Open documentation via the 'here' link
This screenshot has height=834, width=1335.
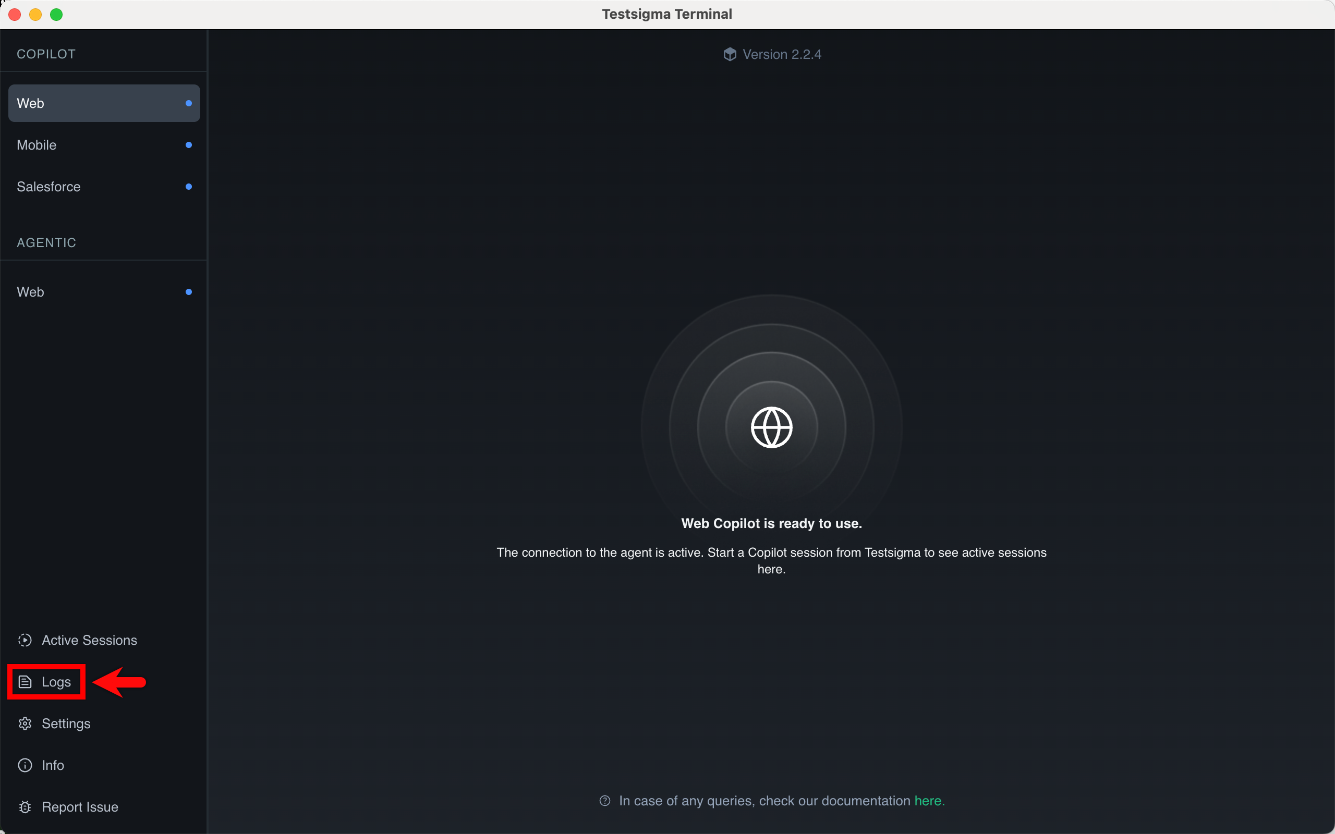[929, 800]
